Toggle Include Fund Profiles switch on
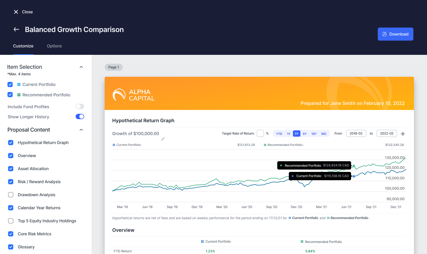Viewport: 427px width, 254px height. (x=80, y=106)
